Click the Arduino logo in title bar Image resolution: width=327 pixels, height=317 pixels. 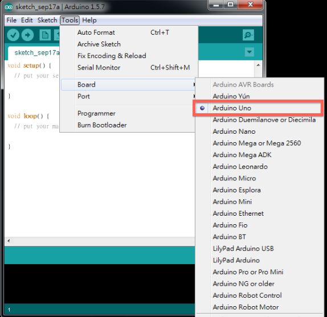tap(9, 7)
